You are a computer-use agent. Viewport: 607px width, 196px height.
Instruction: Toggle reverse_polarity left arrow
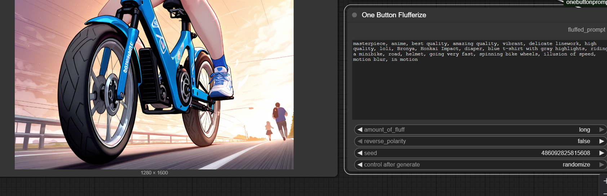[x=360, y=141]
